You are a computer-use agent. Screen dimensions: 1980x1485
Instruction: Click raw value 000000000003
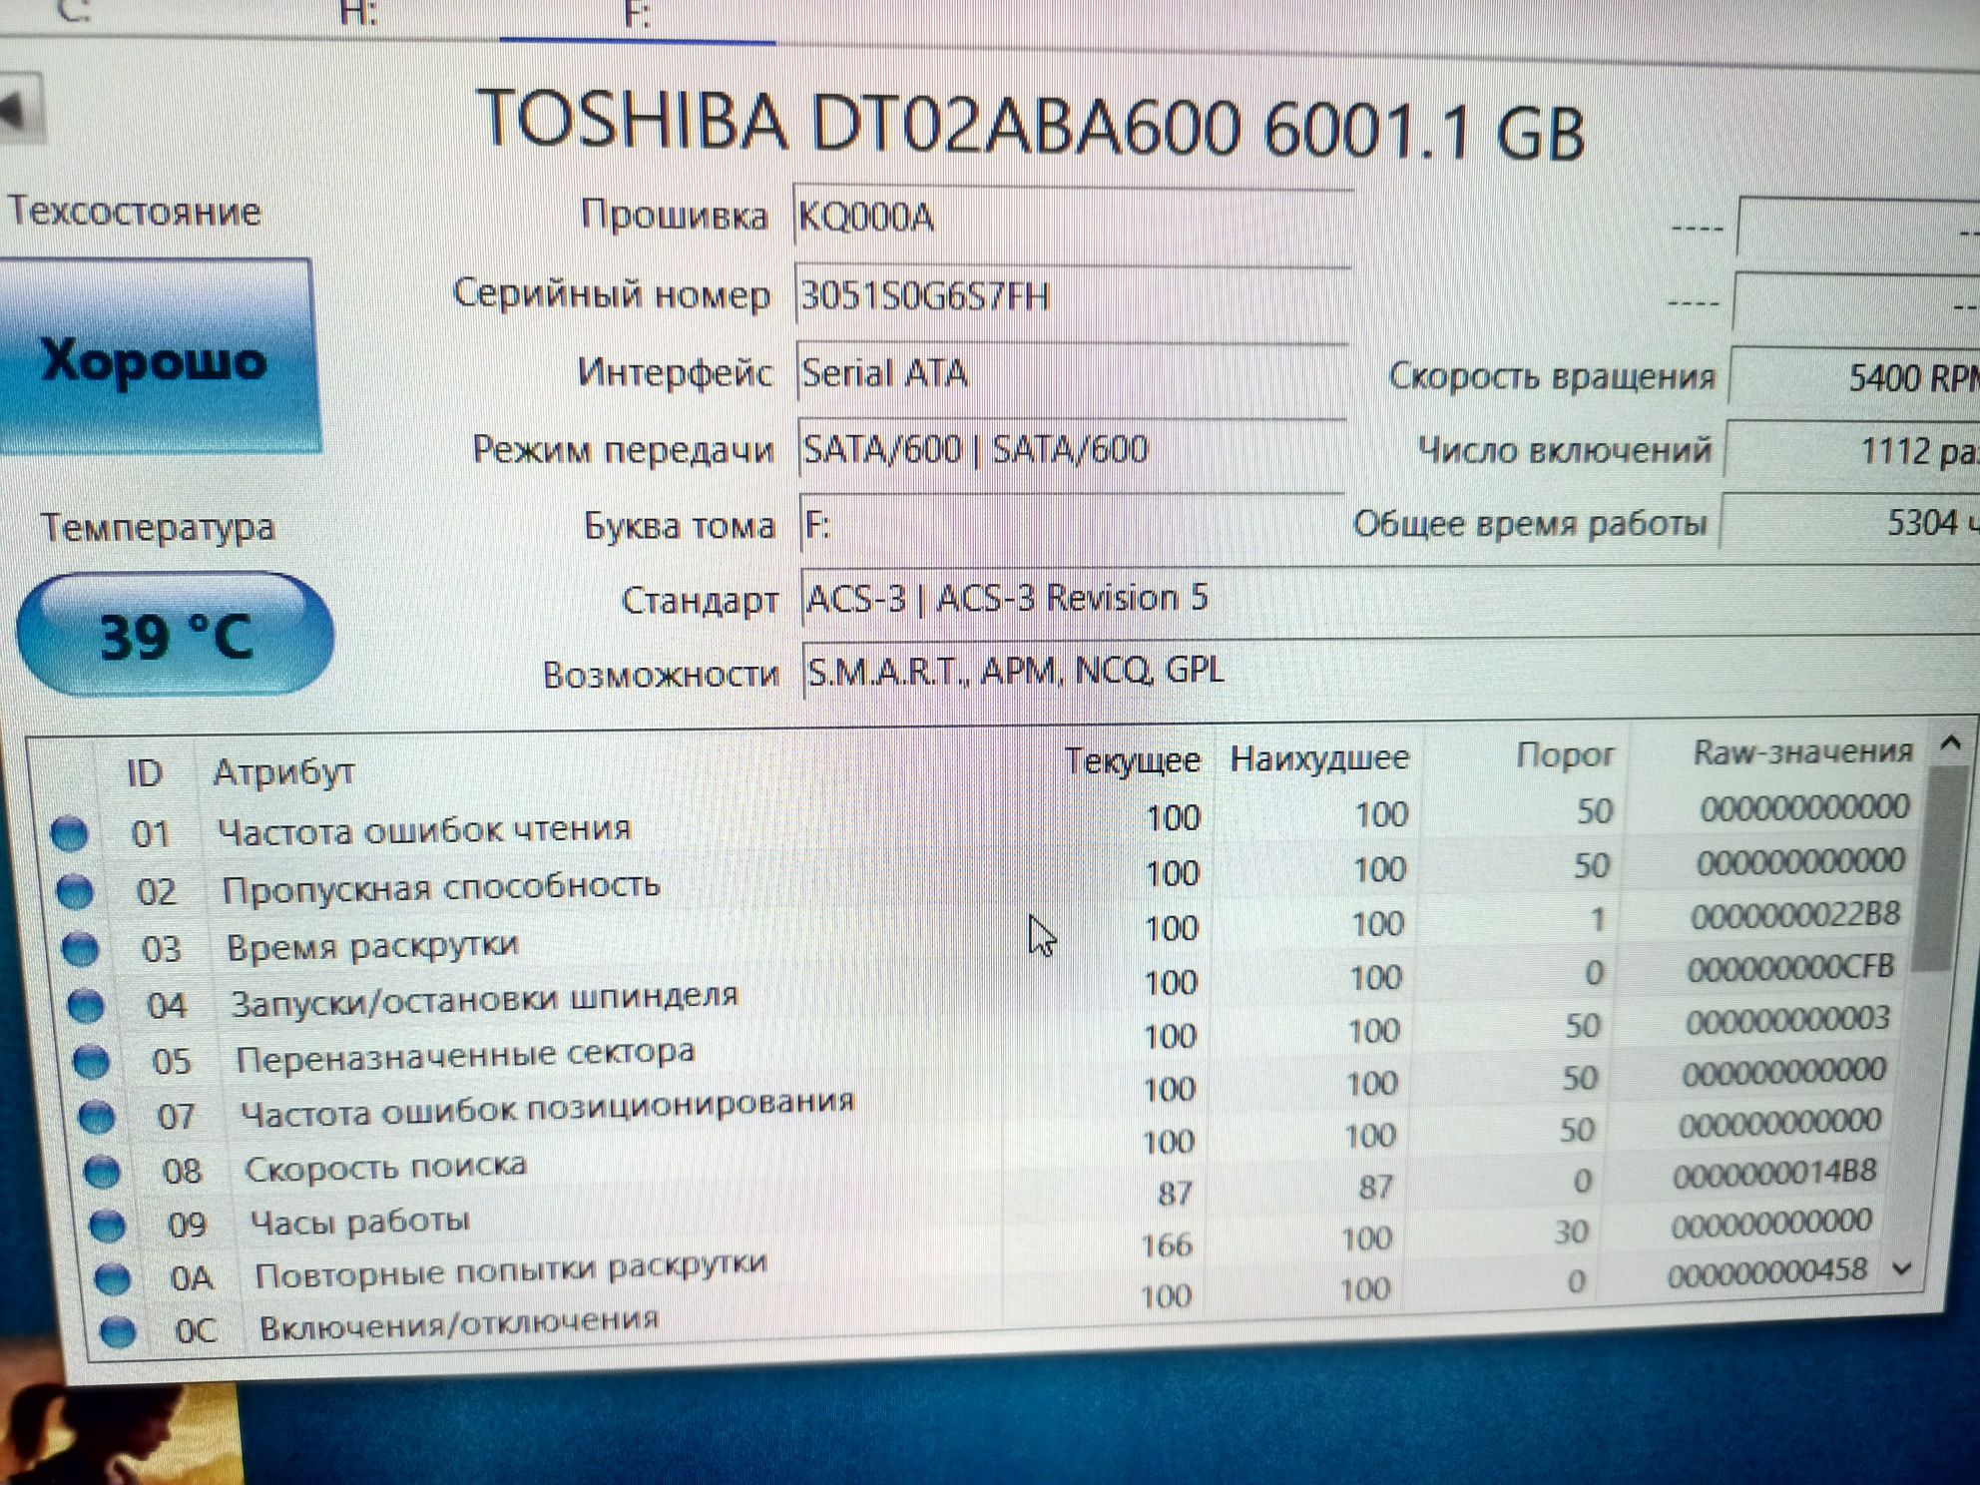point(1786,1020)
